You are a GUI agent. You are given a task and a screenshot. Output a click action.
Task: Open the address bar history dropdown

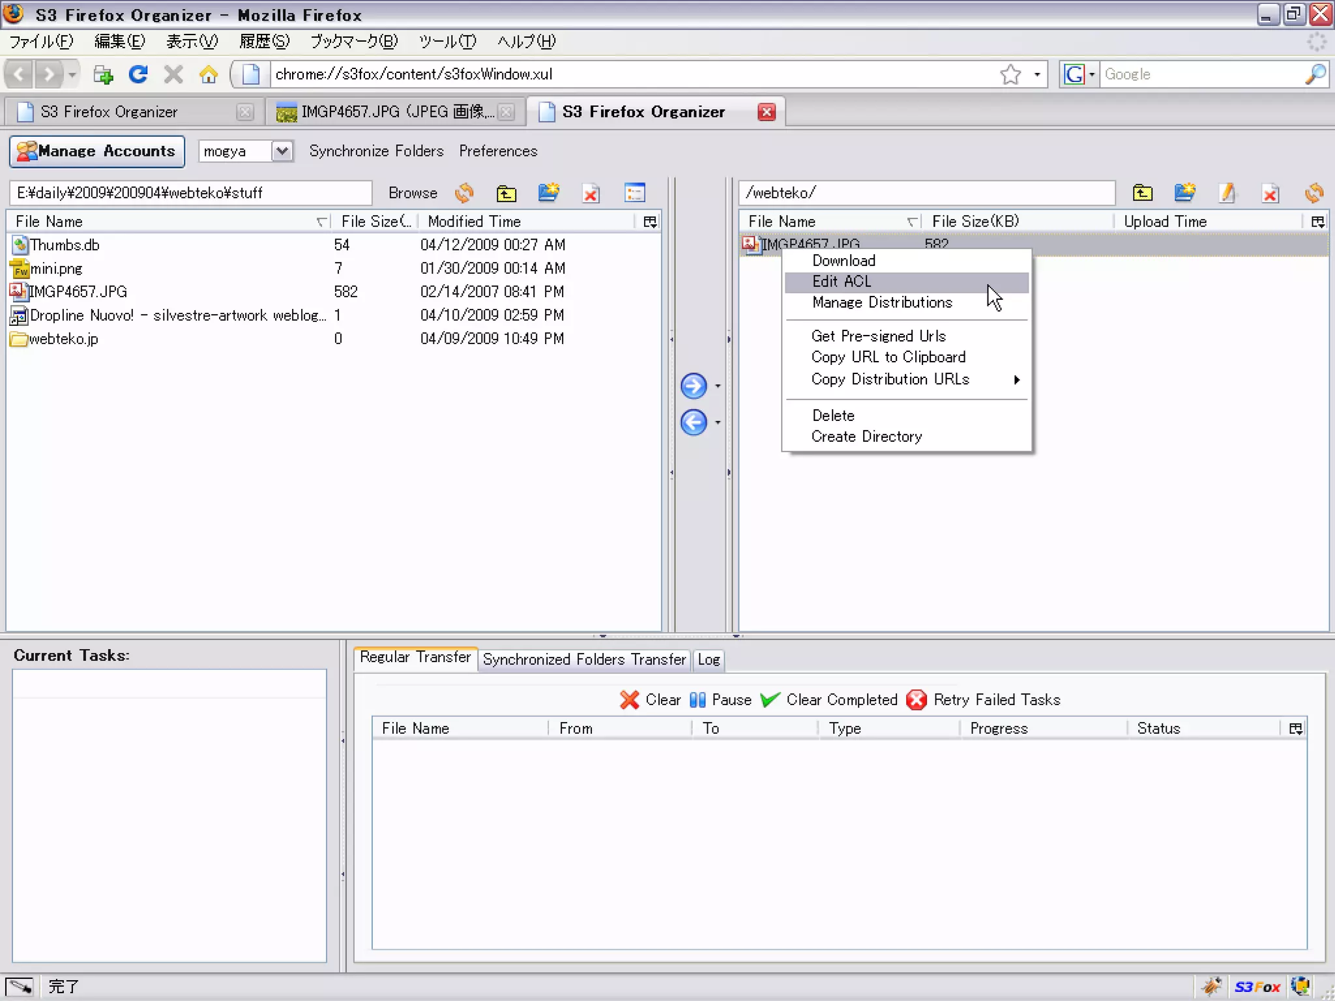[x=1037, y=74]
